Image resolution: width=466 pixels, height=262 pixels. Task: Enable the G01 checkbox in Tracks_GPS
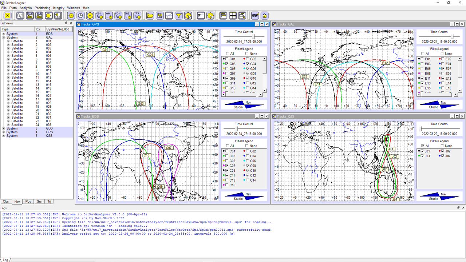(x=227, y=59)
